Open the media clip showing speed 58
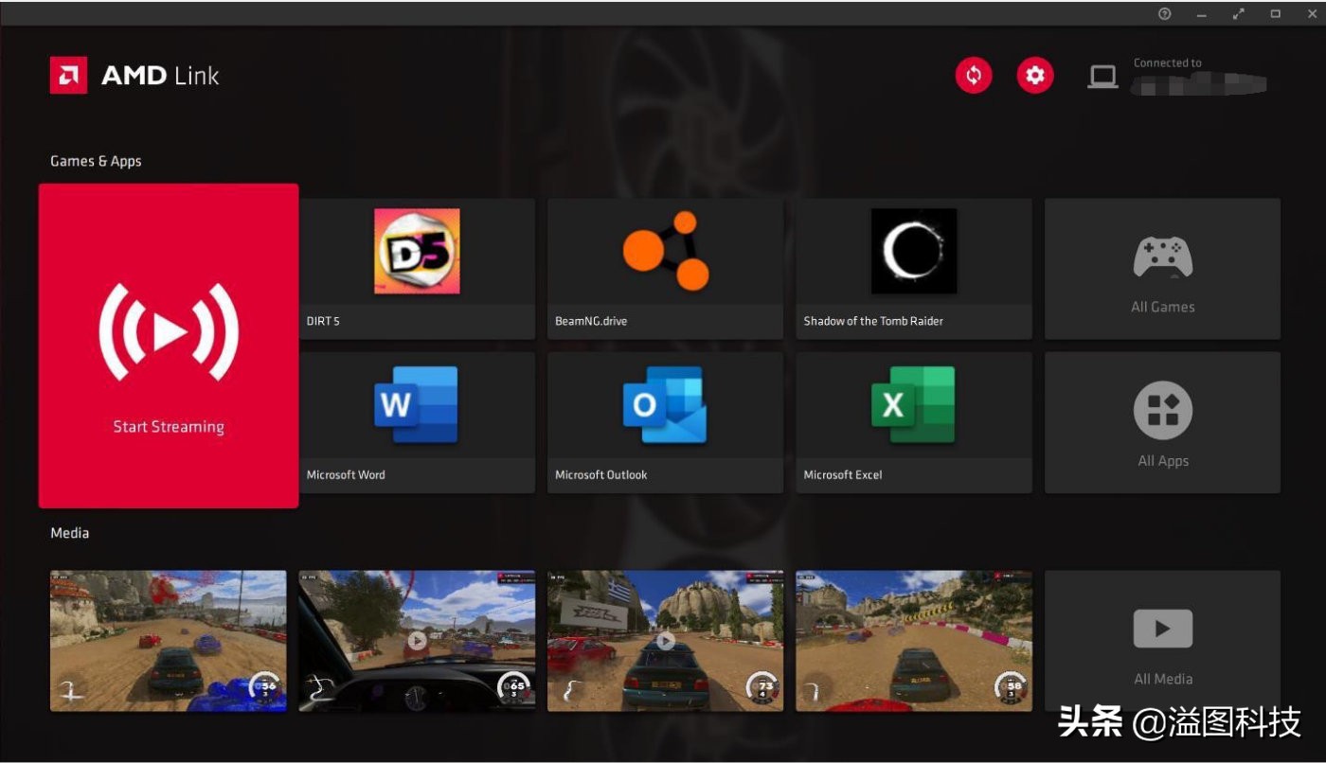 coord(914,641)
